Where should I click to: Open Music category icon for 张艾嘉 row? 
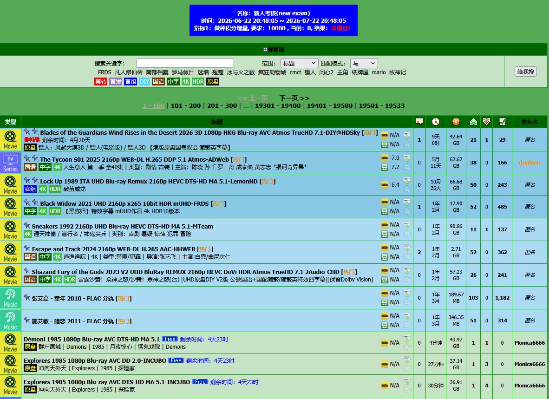click(x=11, y=298)
